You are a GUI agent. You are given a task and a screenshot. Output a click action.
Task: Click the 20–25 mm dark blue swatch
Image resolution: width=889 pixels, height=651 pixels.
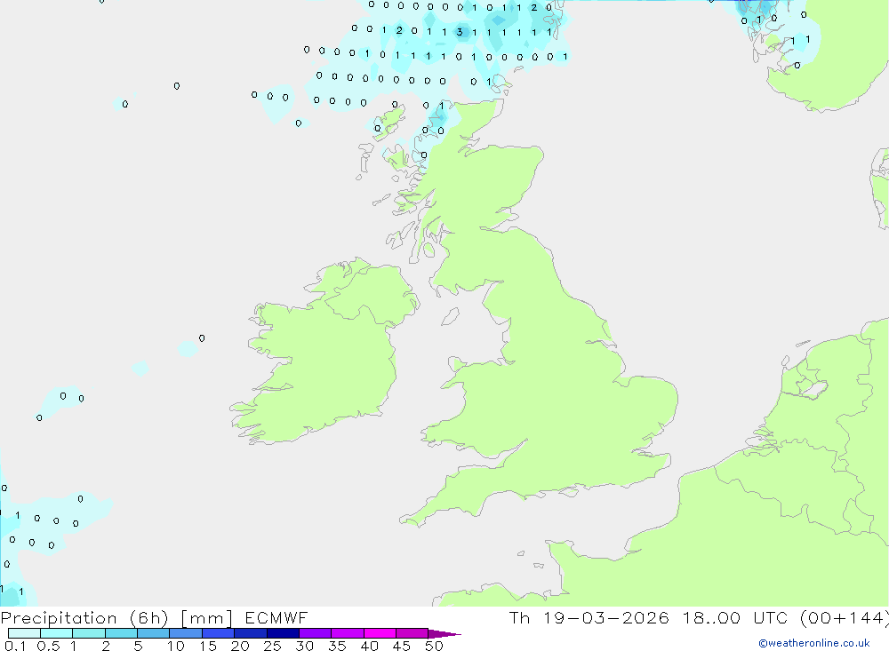pyautogui.click(x=250, y=633)
